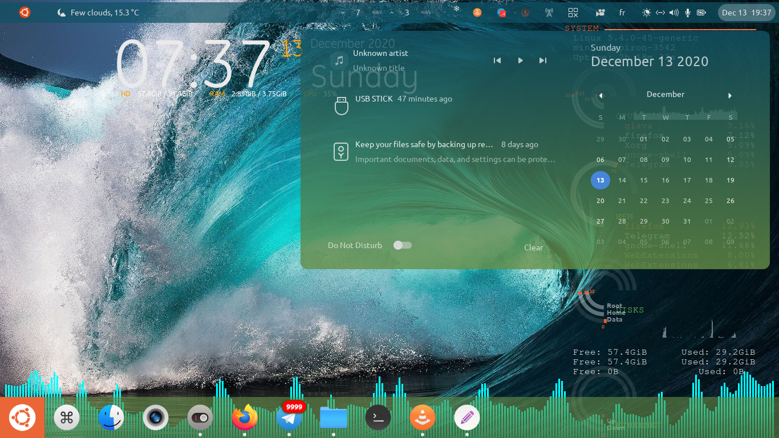Launch the command key app in dock
The image size is (779, 438).
coord(67,418)
